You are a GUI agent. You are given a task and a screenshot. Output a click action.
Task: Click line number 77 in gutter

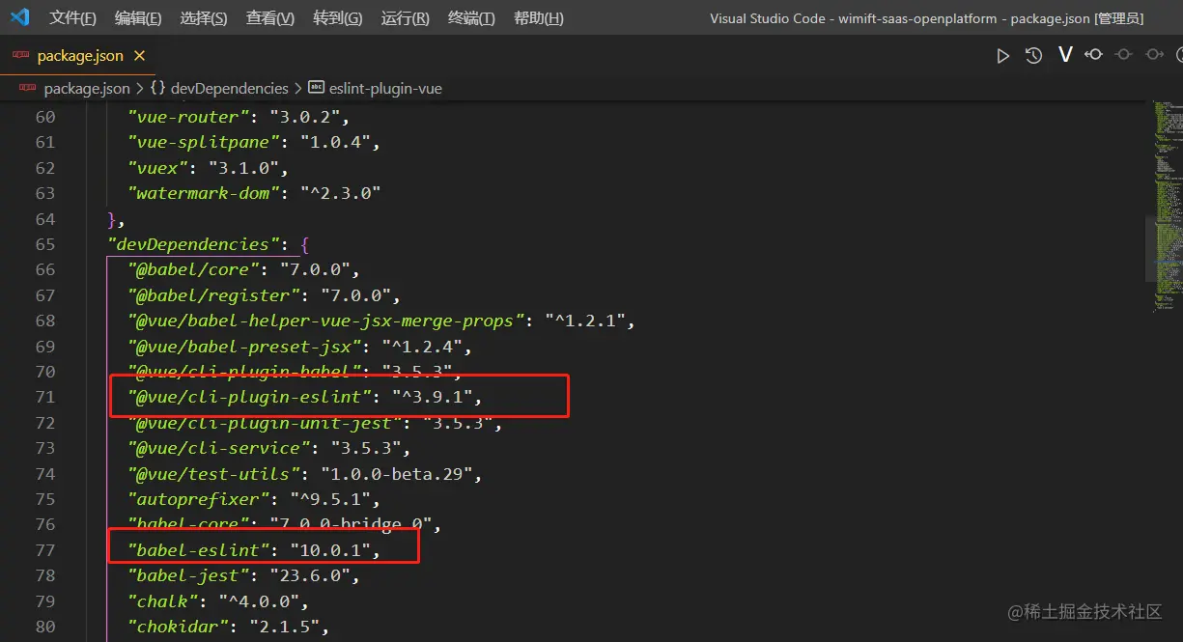(44, 550)
